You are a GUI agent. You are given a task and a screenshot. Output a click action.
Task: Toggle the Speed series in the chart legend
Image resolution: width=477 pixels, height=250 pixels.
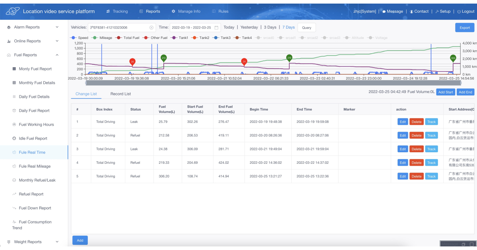80,38
